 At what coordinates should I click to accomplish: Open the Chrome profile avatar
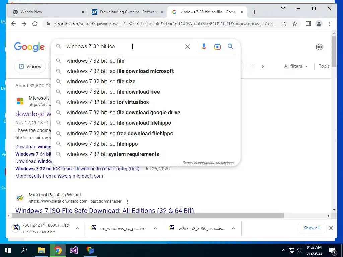coord(319,24)
